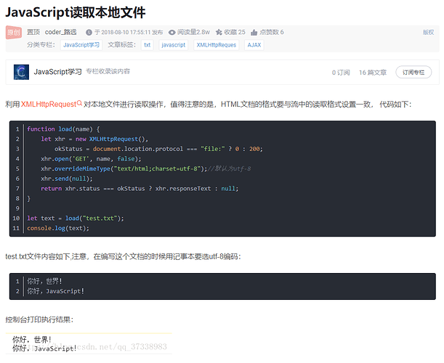Open the XMLHttpReques article tag
444x363 pixels.
point(217,45)
